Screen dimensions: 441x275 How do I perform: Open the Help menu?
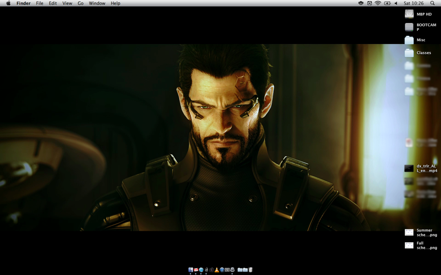115,3
